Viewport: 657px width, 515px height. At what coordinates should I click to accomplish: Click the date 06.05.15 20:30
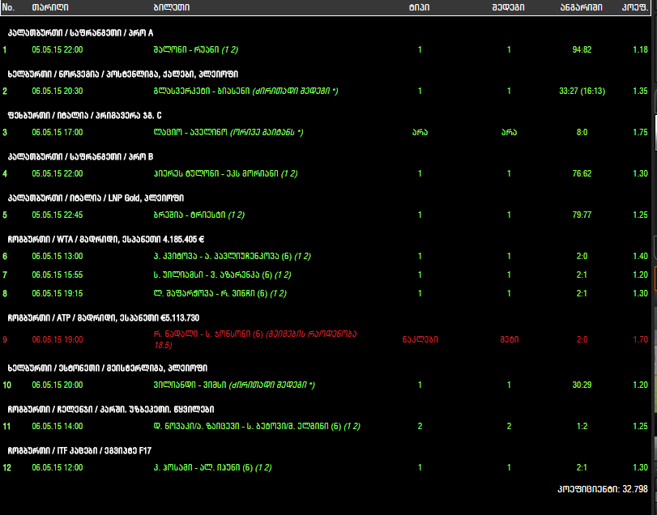(x=57, y=91)
